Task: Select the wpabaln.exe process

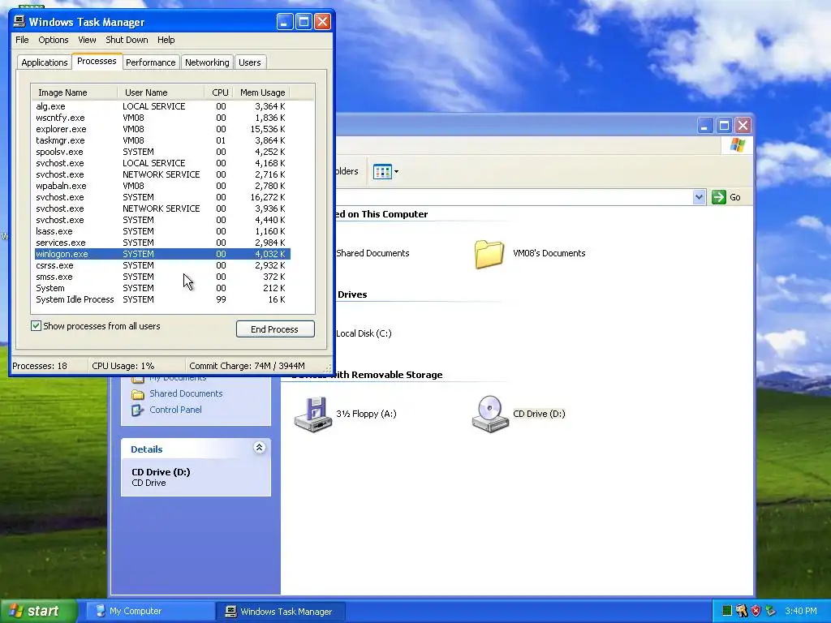Action: pos(162,186)
